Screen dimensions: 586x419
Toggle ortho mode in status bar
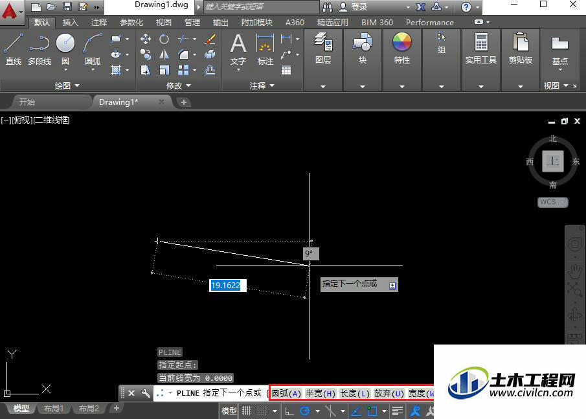click(289, 411)
